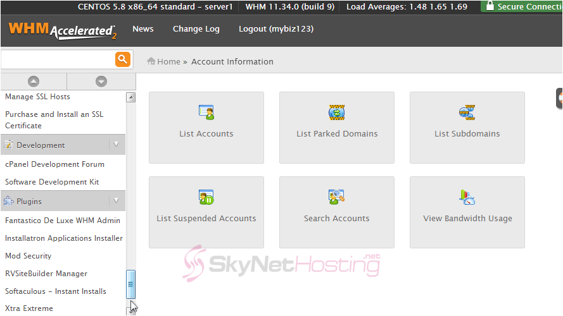Click Logout (mybiz123)
Image resolution: width=563 pixels, height=316 pixels.
pyautogui.click(x=276, y=29)
